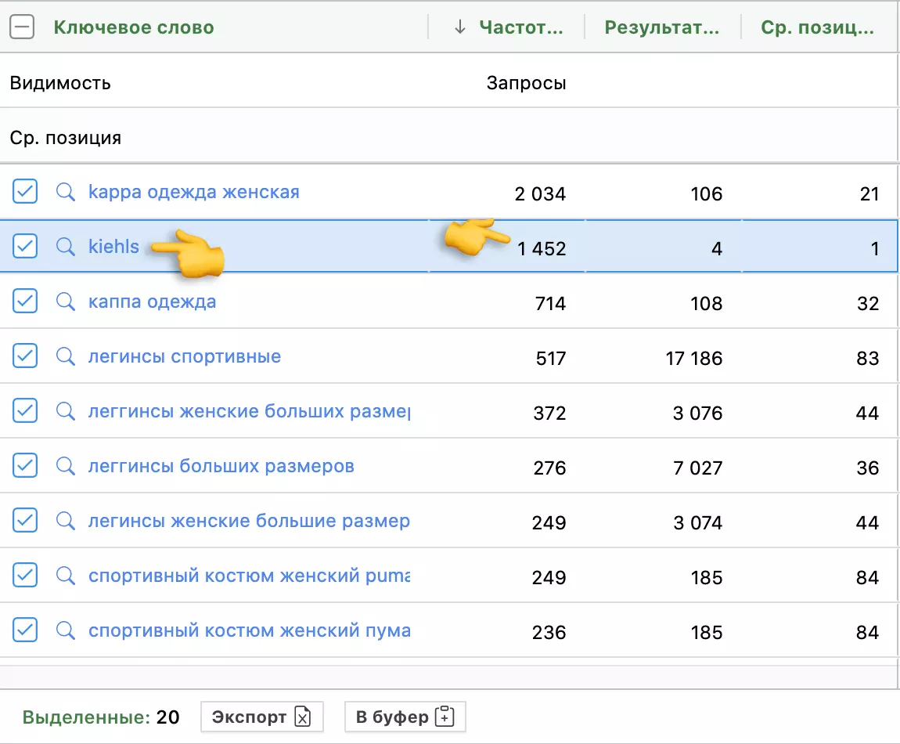Screen dimensions: 900x744
Task: Open the каппа одежда keyword link
Action: [x=152, y=302]
